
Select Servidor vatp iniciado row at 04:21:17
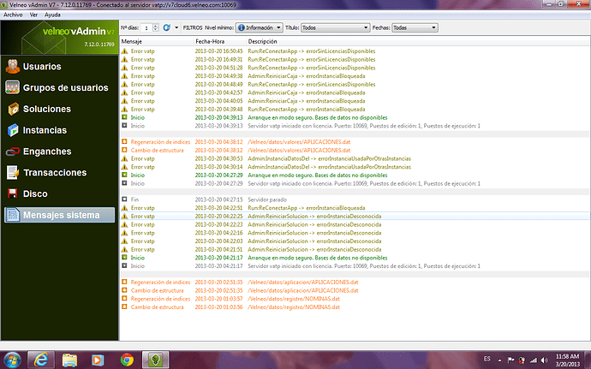click(355, 265)
